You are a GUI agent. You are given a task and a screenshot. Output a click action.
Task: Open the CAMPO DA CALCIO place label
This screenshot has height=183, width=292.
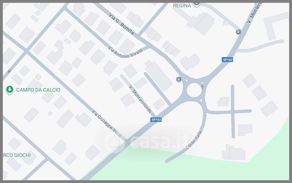tap(38, 90)
